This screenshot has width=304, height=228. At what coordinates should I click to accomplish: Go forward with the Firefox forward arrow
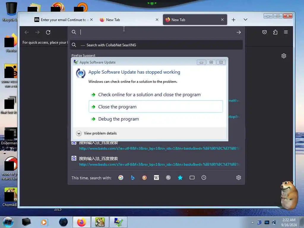[x=37, y=32]
